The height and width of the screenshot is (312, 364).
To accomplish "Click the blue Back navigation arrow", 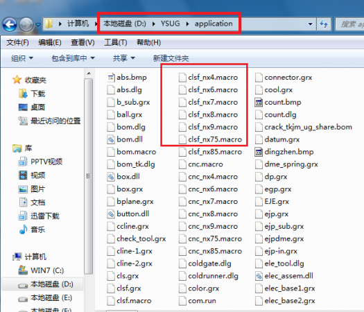I will pyautogui.click(x=9, y=24).
